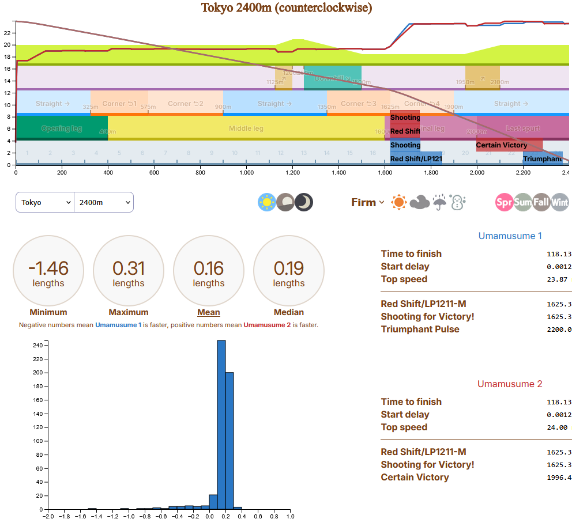Viewport: 572px width, 519px height.
Task: Open the 2400m distance dropdown
Action: click(104, 202)
